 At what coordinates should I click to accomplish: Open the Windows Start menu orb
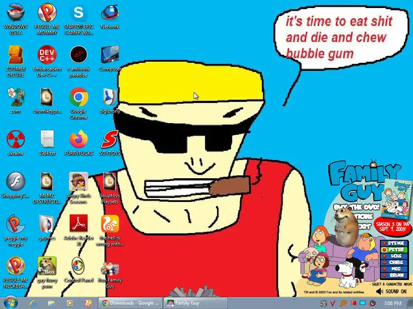(x=10, y=303)
